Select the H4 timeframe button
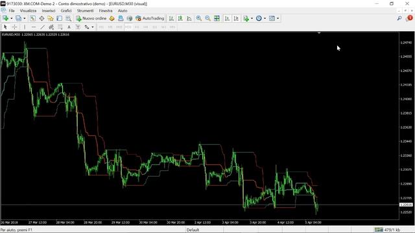 145,27
